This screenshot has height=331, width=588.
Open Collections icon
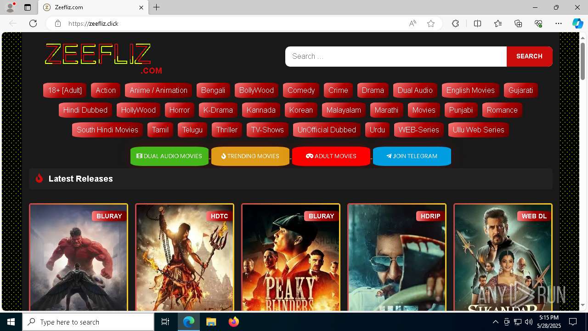pos(518,23)
